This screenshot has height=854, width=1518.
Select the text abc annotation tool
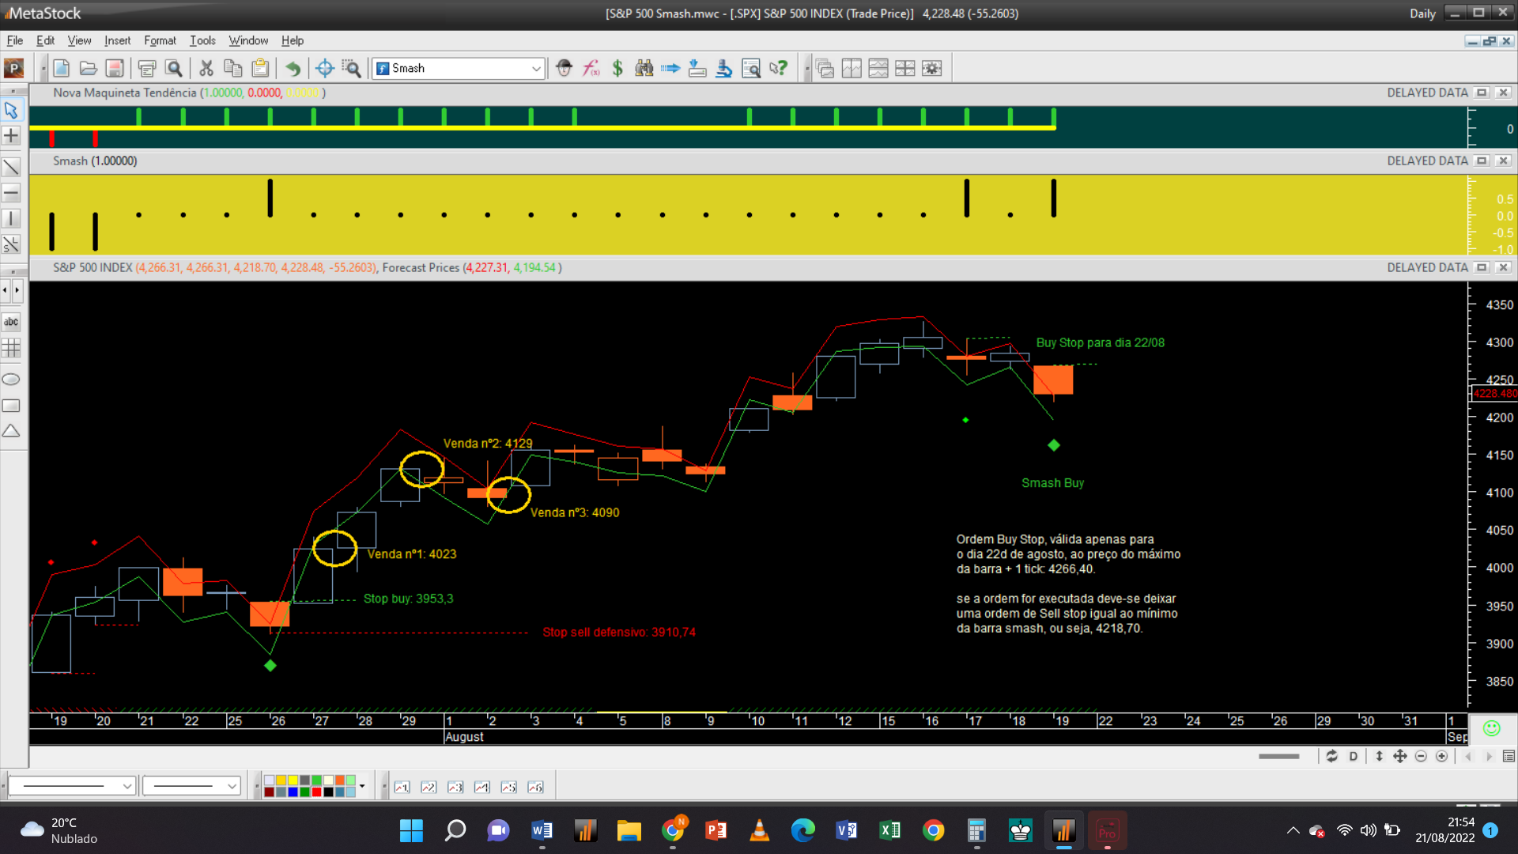[11, 322]
